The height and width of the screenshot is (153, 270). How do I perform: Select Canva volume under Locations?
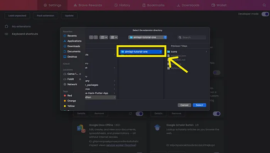coord(73,74)
